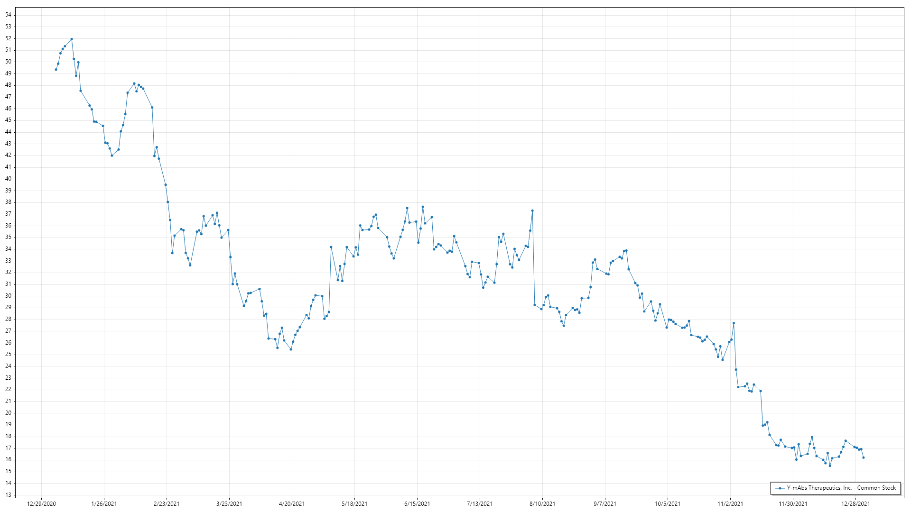Click the highest data point near 52
Screen dimensions: 911x512
tap(72, 39)
